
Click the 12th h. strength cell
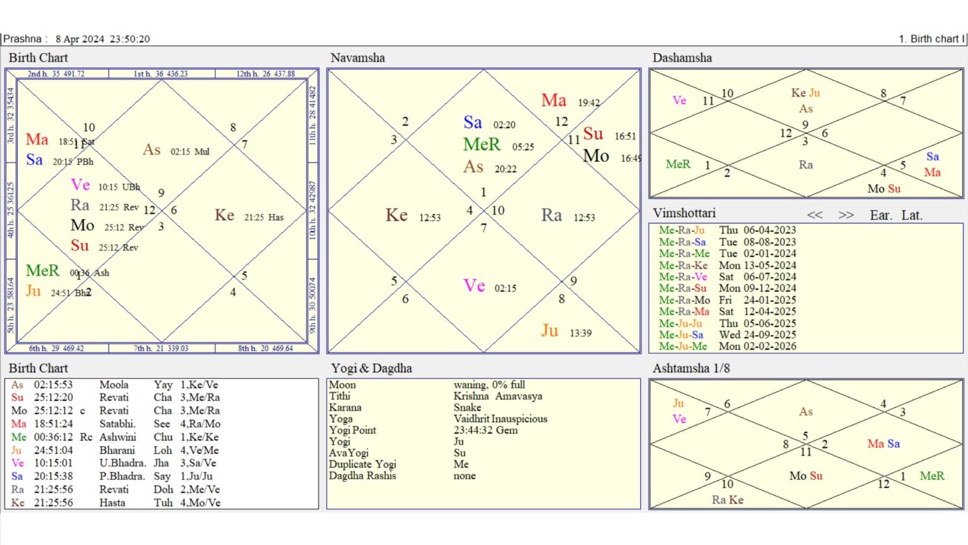tap(266, 74)
